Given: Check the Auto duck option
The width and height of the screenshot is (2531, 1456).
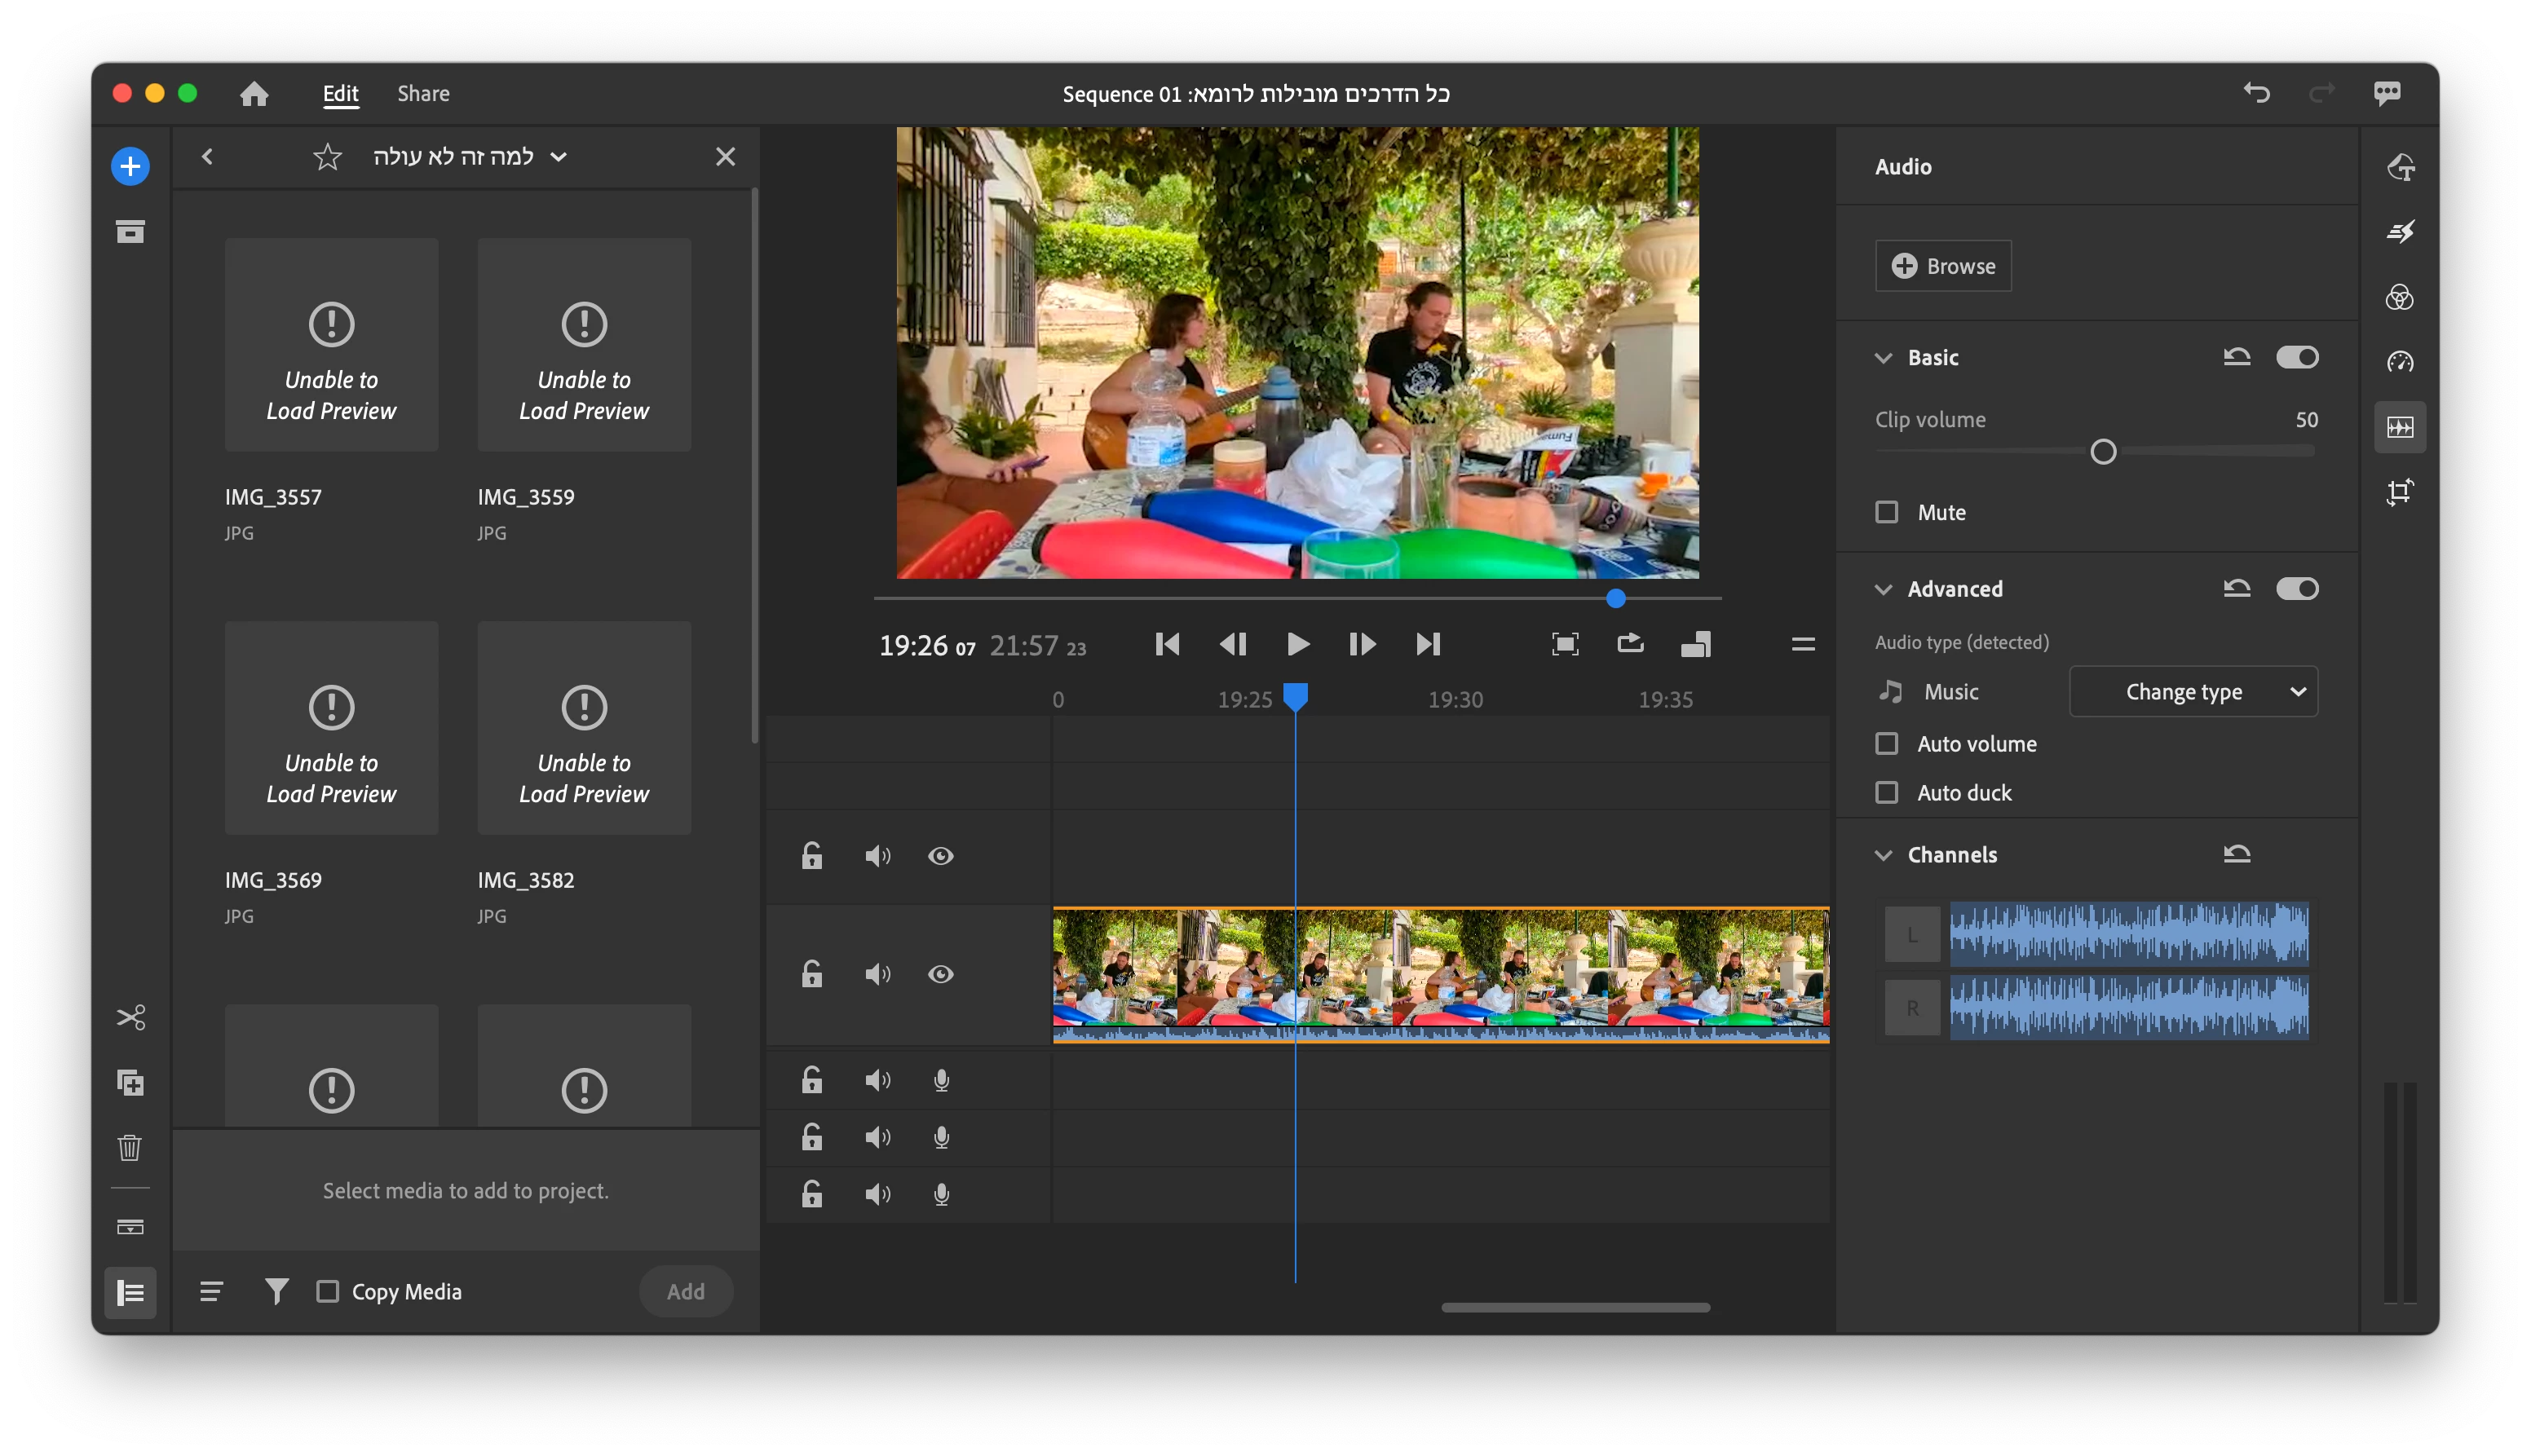Looking at the screenshot, I should (1886, 793).
